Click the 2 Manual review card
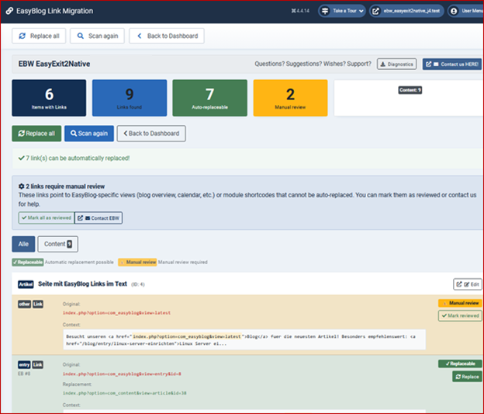This screenshot has height=414, width=484. [290, 98]
